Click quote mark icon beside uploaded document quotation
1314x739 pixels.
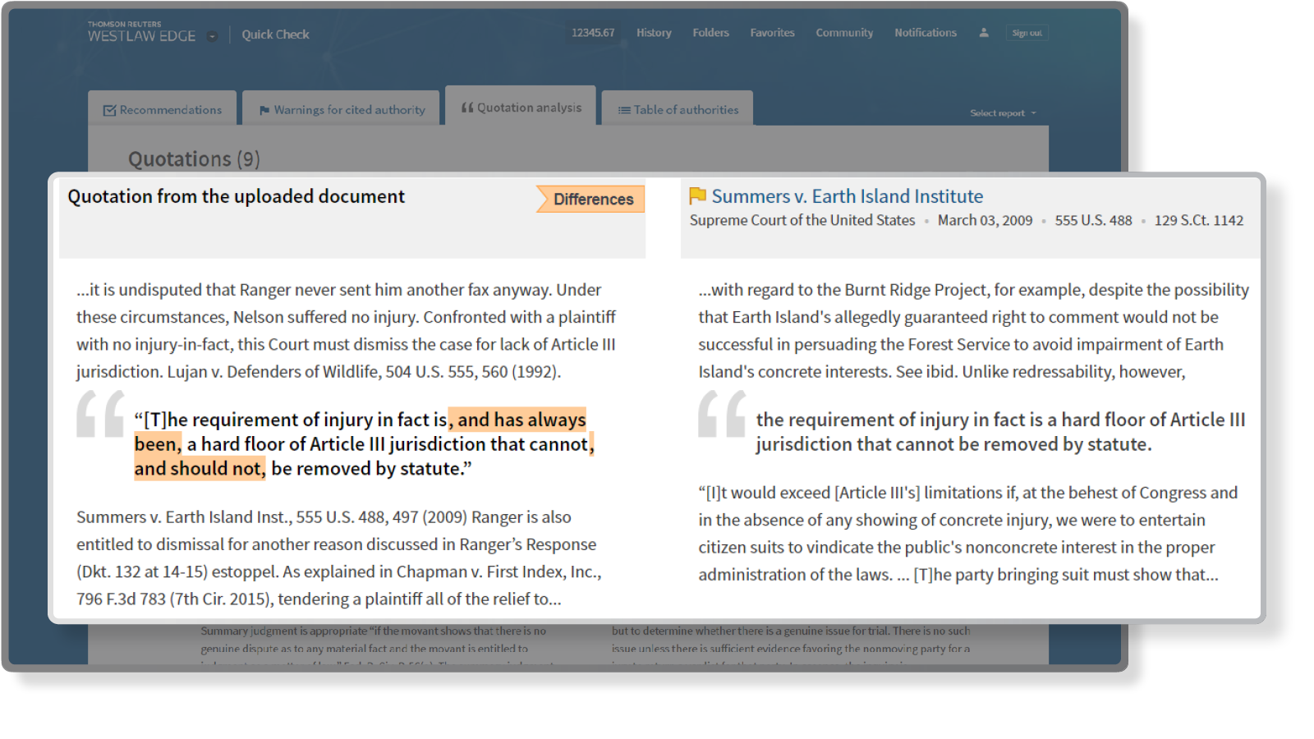coord(100,414)
